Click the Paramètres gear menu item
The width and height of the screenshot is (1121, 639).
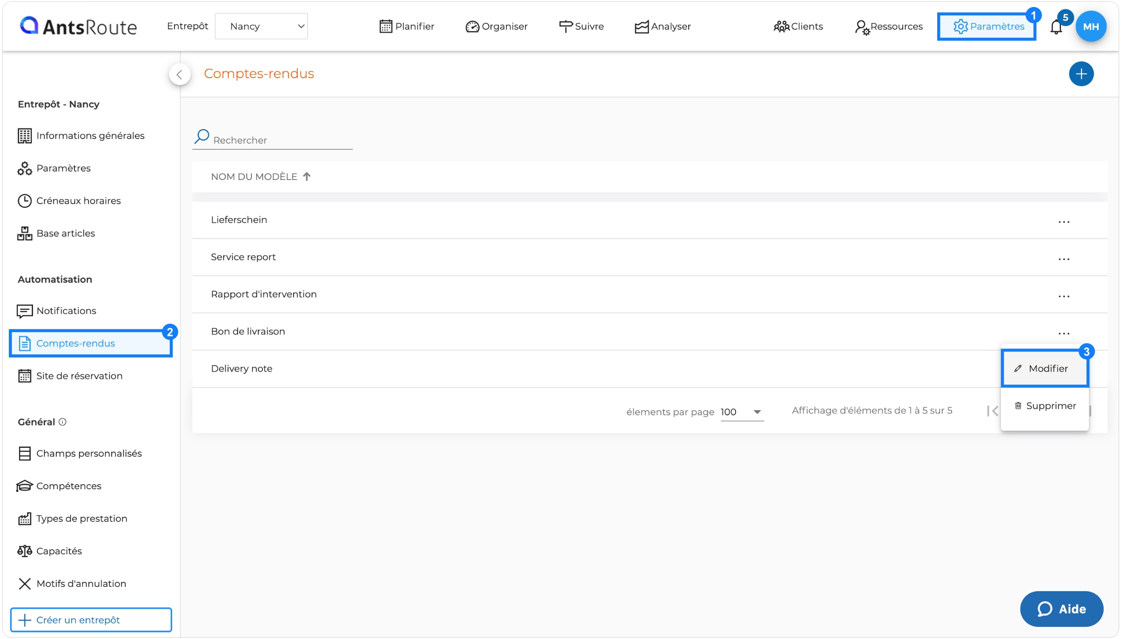987,27
